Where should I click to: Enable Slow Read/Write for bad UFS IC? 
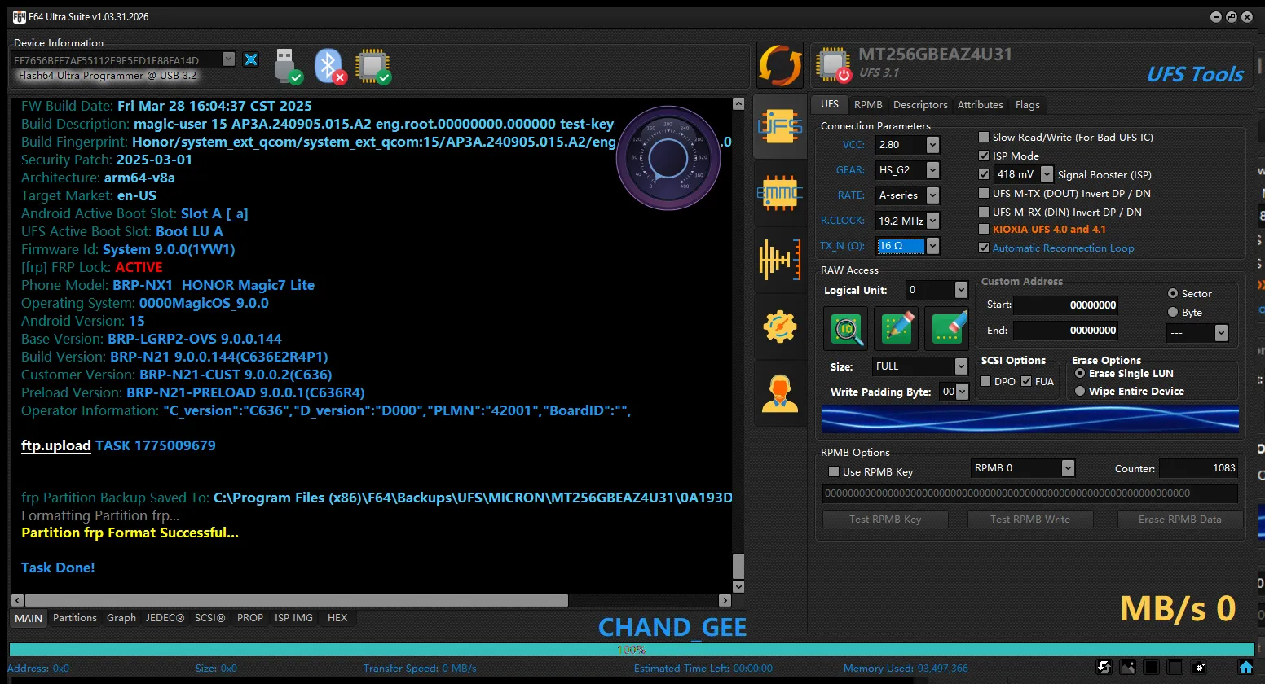(x=984, y=138)
